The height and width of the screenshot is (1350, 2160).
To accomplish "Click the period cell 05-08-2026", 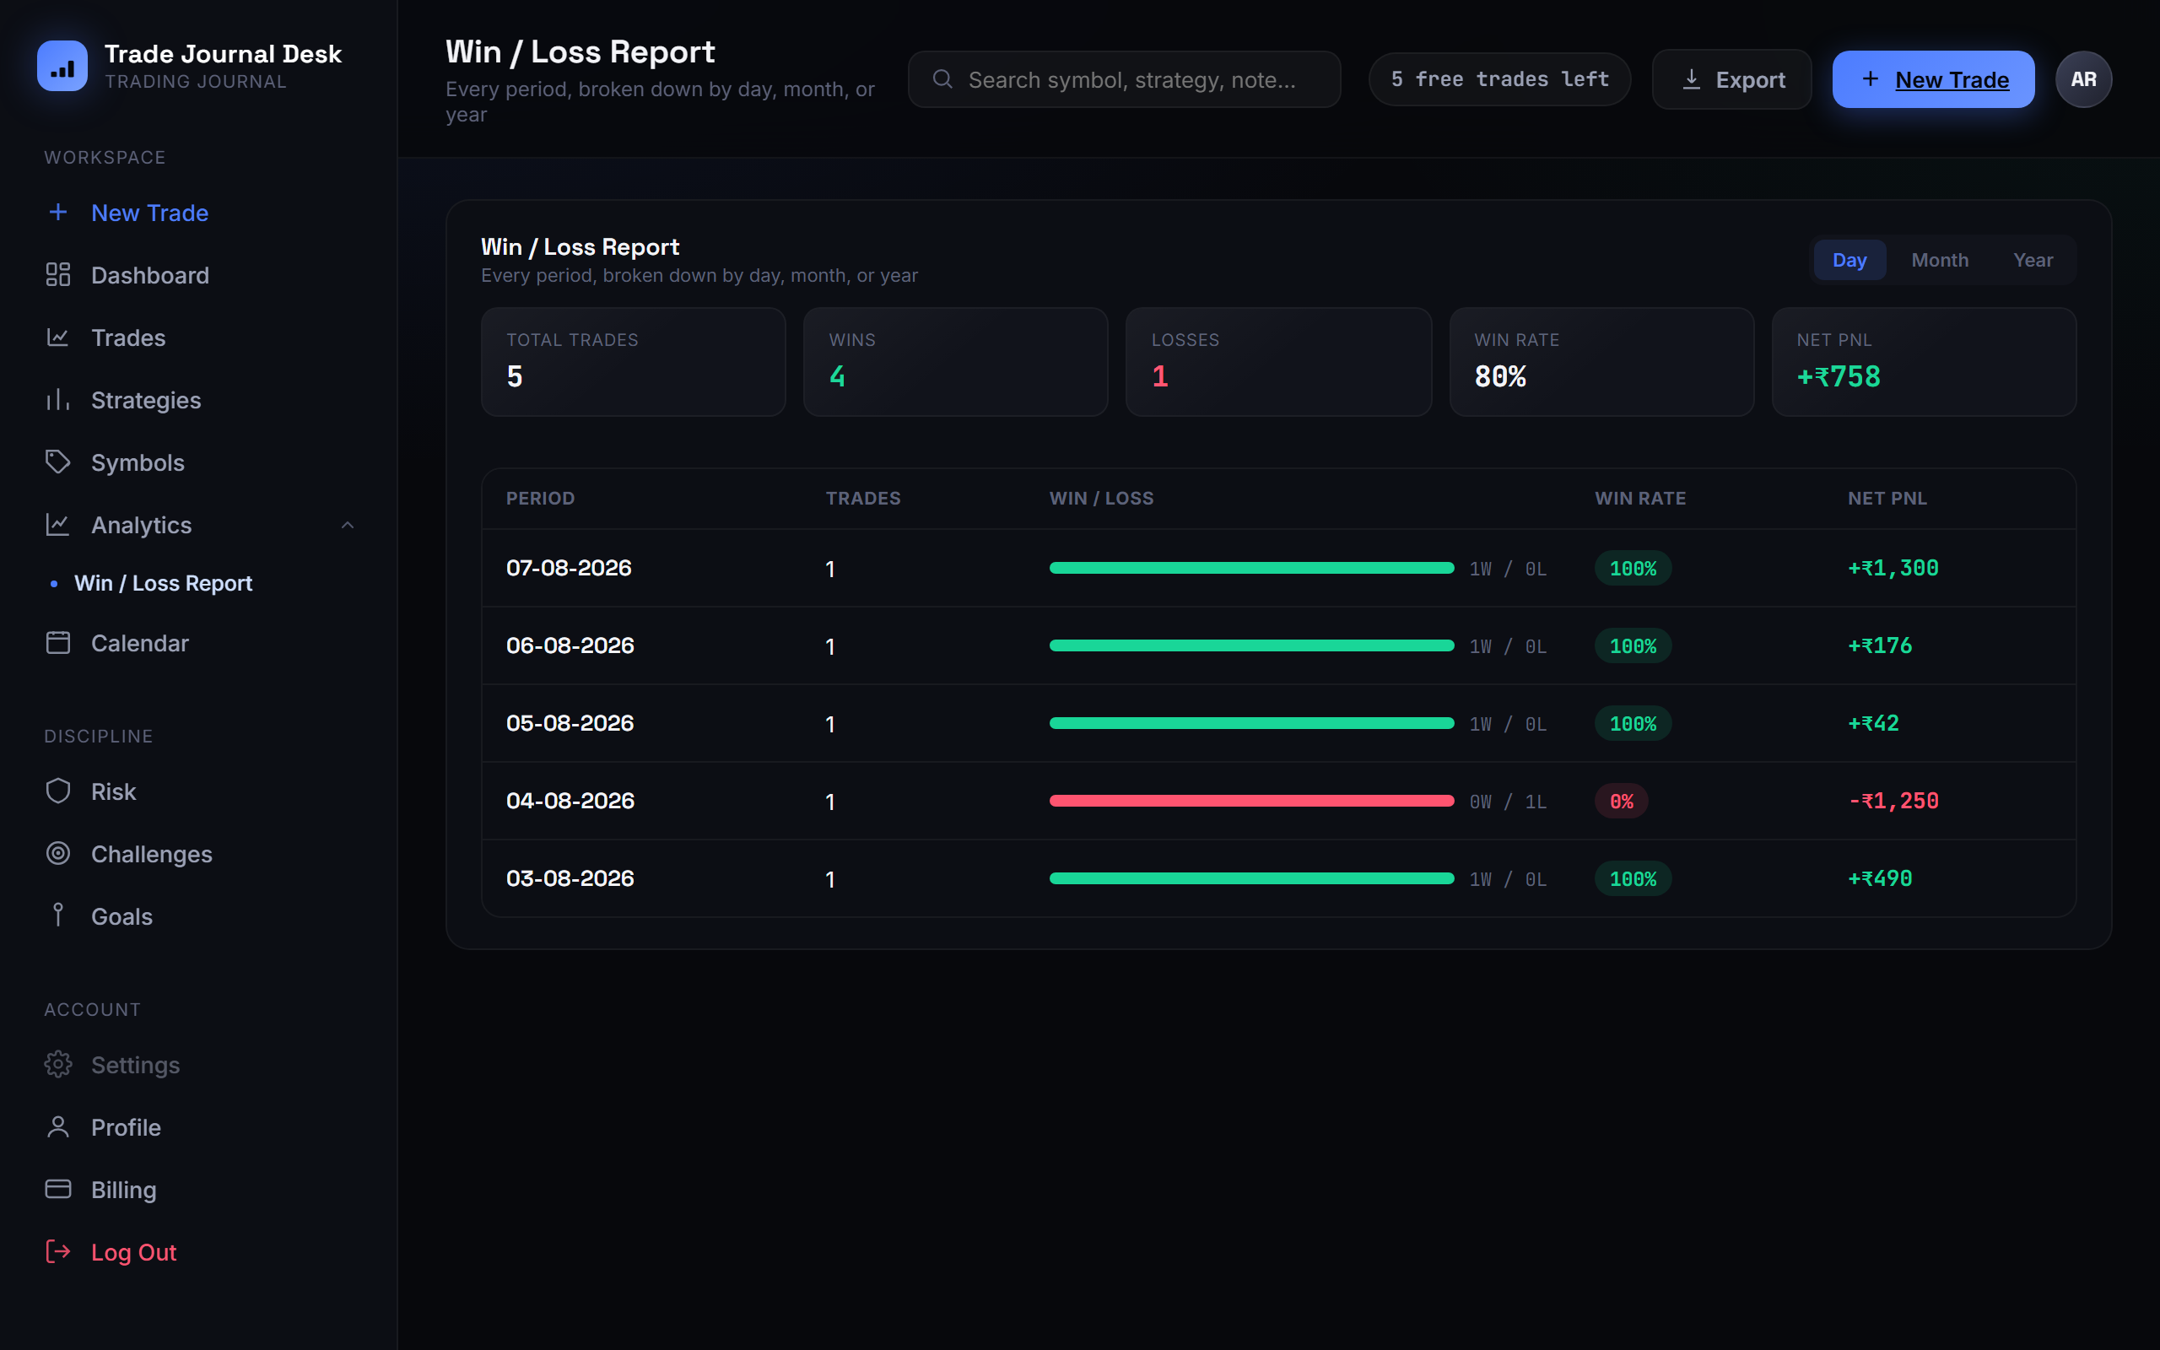I will pos(570,723).
